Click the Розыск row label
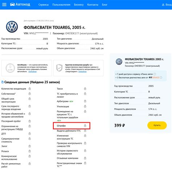The width and height of the screenshot is (172, 170). [x=5, y=151]
